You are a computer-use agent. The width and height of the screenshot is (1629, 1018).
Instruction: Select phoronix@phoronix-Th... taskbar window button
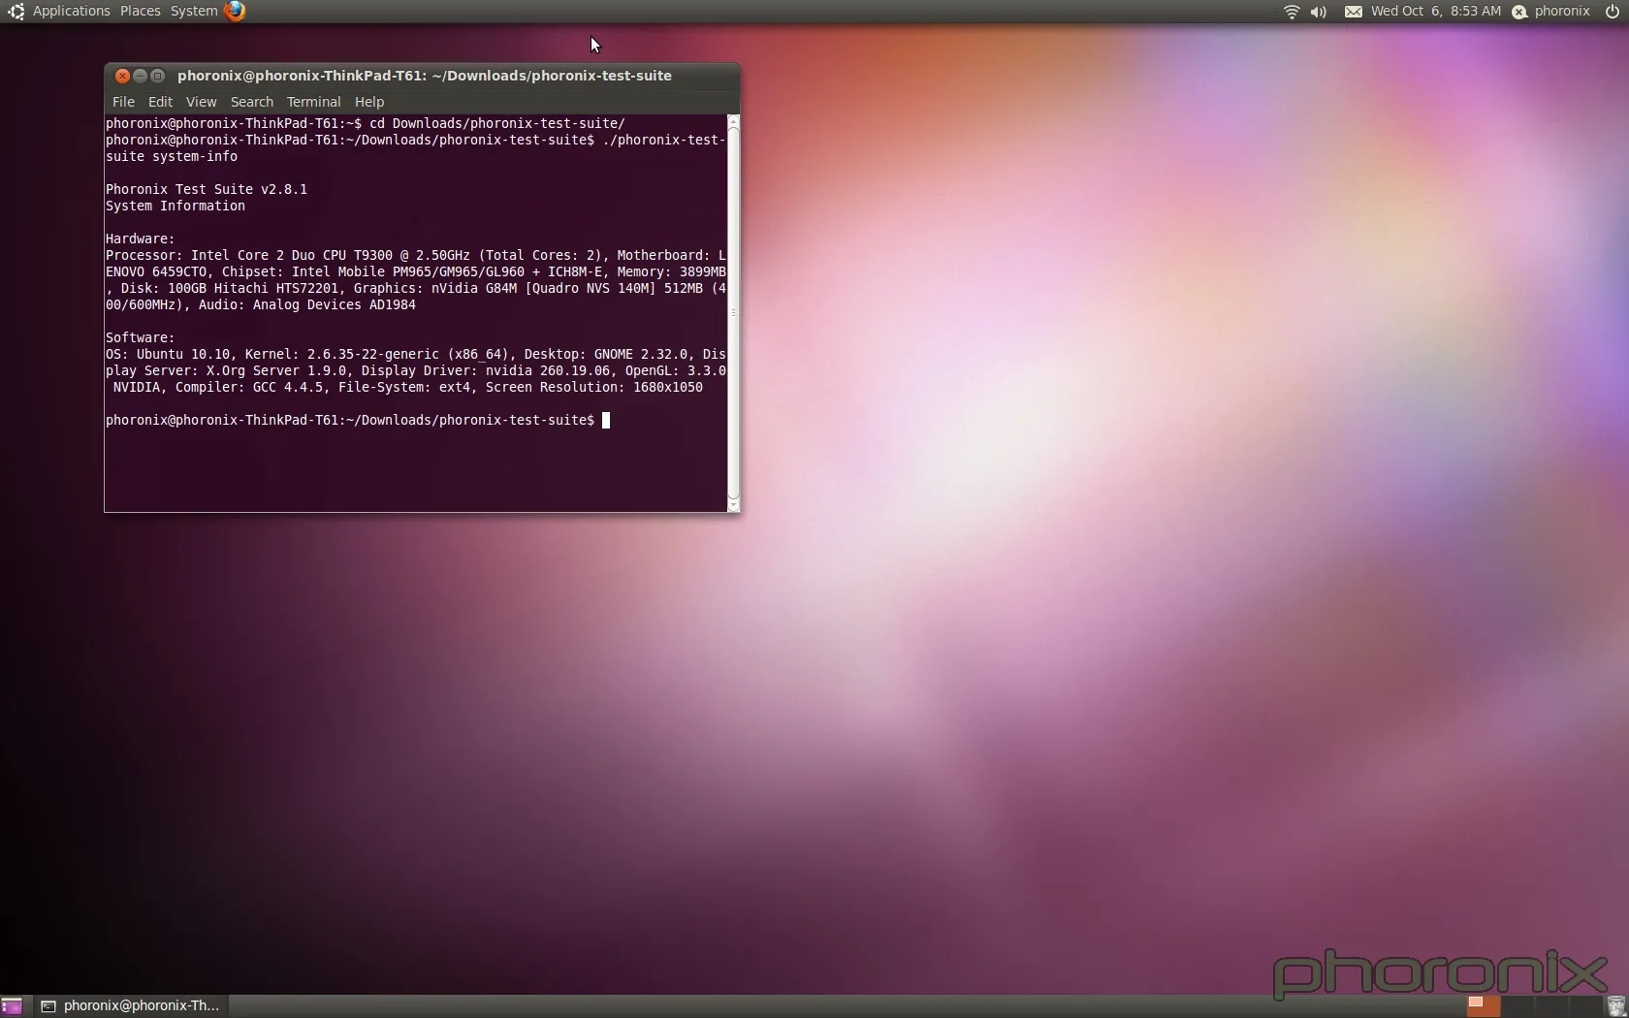(131, 1006)
